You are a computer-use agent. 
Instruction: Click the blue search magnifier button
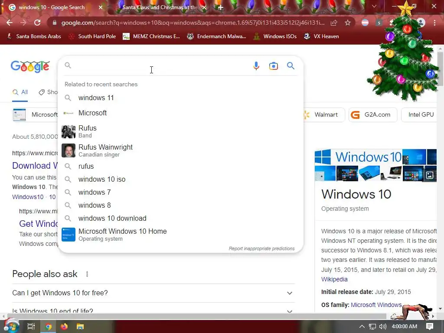coord(291,66)
